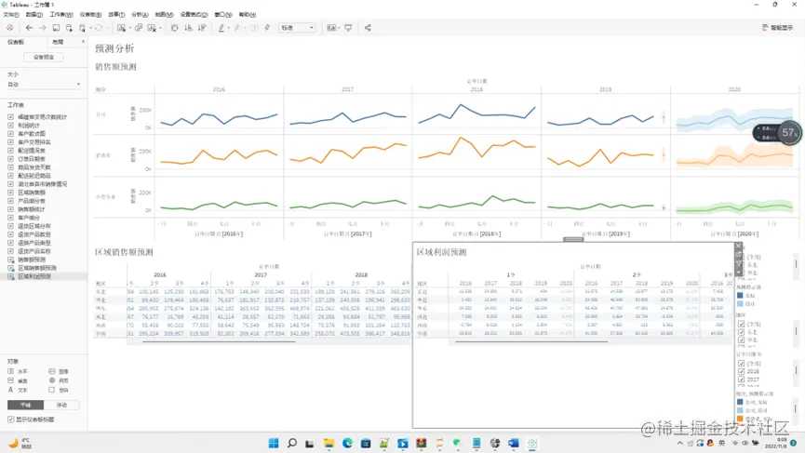This screenshot has height=453, width=805.
Task: Click the Tableau start page logo icon
Action: point(9,28)
